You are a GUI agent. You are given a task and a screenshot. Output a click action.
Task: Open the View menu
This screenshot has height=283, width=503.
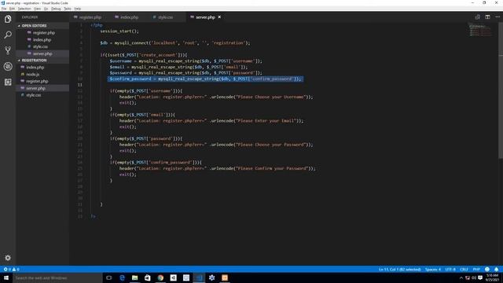click(38, 9)
